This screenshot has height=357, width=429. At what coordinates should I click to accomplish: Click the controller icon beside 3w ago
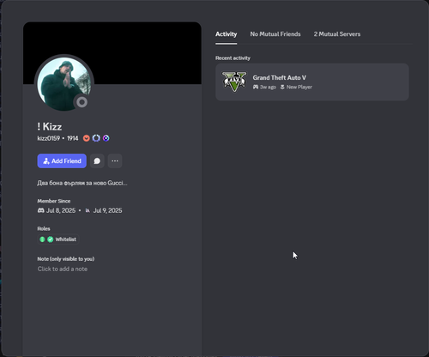[256, 87]
